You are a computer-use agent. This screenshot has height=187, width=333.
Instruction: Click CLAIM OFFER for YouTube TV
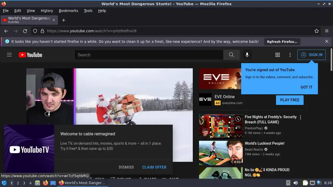154,167
